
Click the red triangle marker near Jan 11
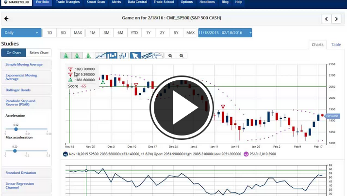[223, 107]
